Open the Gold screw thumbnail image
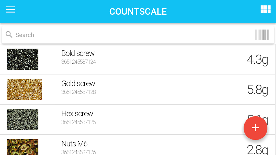This screenshot has width=276, height=155. click(x=24, y=89)
